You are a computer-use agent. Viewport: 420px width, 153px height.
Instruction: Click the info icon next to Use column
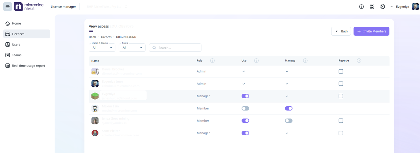click(x=256, y=61)
